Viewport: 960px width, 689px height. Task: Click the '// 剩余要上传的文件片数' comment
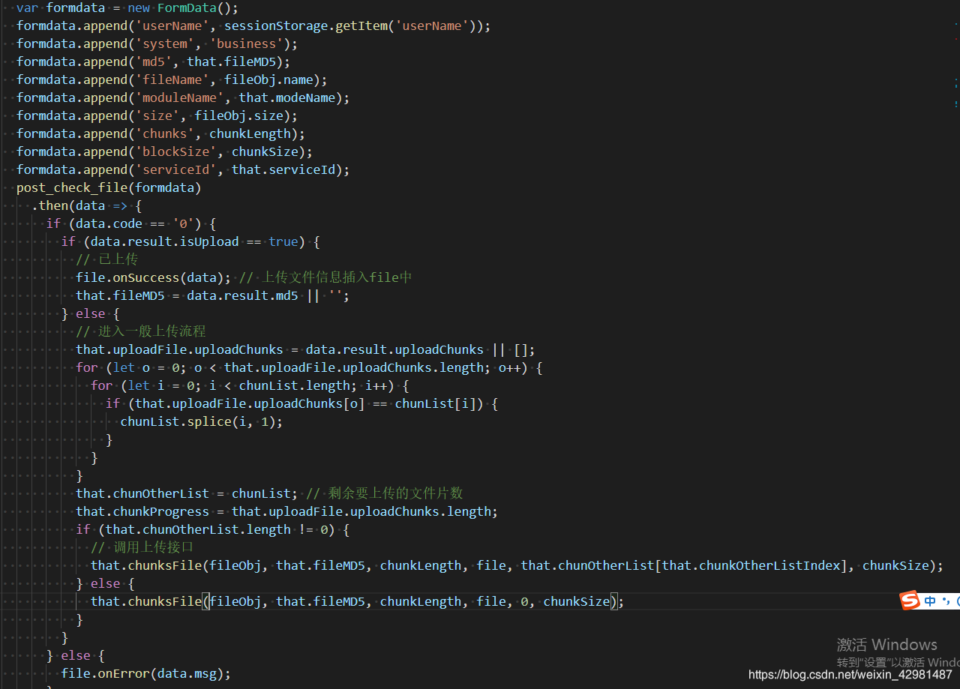tap(385, 494)
